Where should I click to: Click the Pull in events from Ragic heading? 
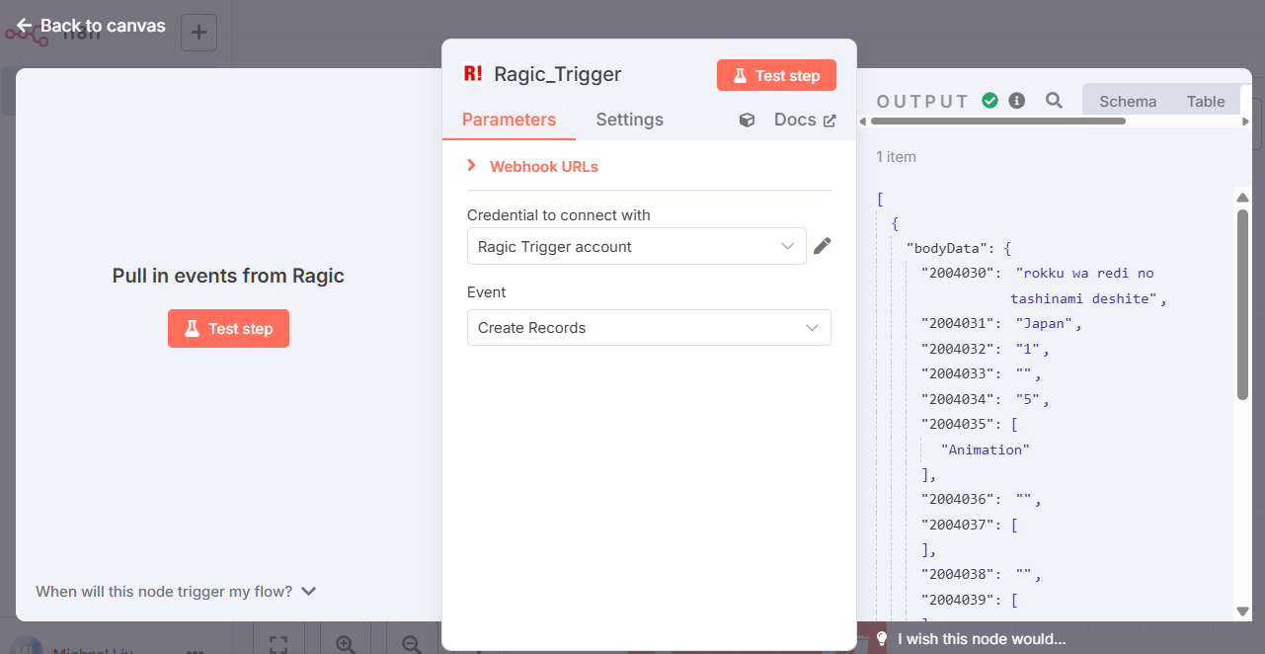[228, 276]
